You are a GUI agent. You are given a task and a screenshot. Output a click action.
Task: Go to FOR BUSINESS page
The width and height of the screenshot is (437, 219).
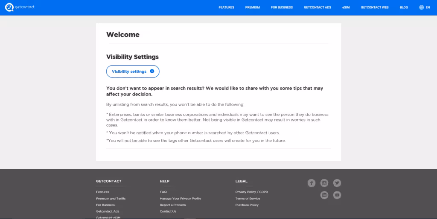(x=282, y=8)
